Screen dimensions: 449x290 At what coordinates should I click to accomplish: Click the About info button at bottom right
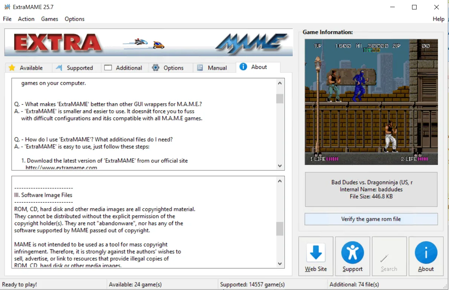point(426,256)
